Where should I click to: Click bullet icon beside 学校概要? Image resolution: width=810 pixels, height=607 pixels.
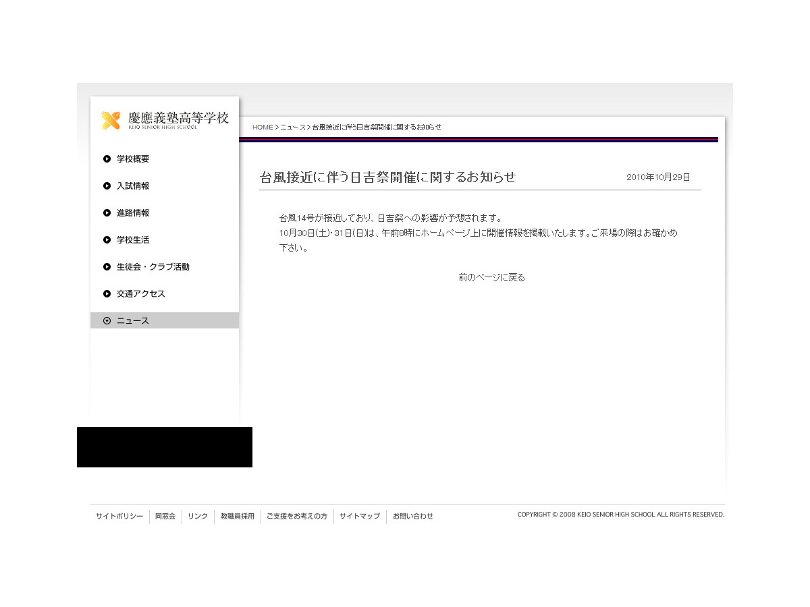[x=107, y=159]
